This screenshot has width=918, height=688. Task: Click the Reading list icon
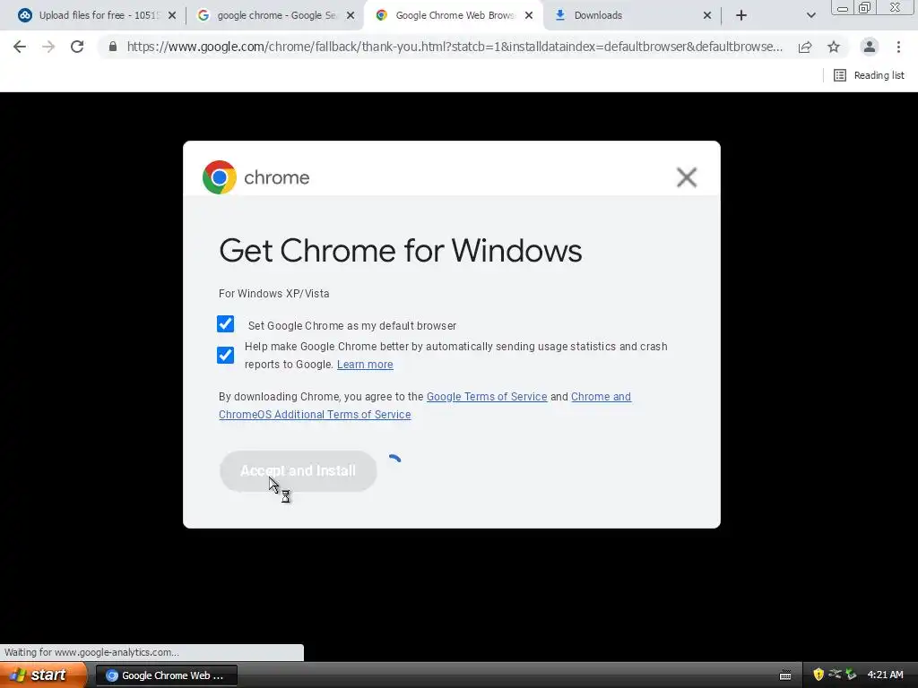point(839,75)
